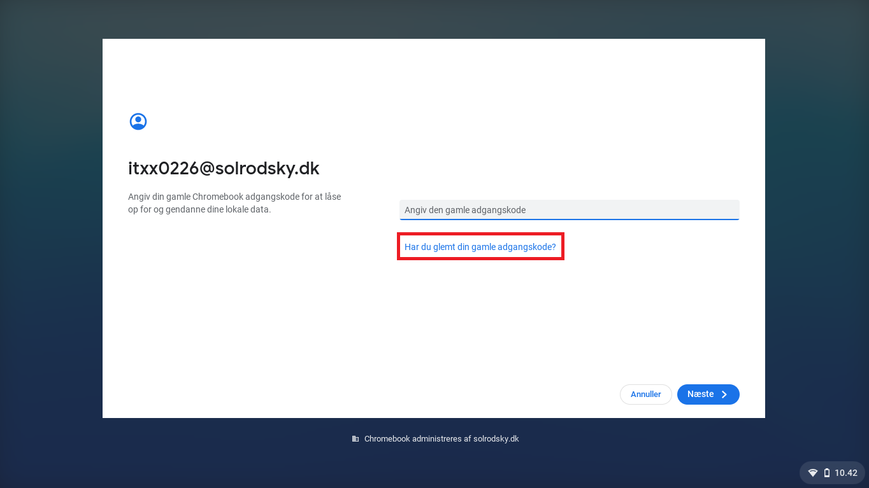The image size is (869, 488).
Task: Click 'Har du glemt din gamle adgangskode?' link
Action: tap(480, 247)
